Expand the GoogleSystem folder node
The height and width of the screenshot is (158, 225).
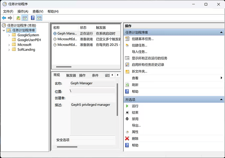point(9,35)
